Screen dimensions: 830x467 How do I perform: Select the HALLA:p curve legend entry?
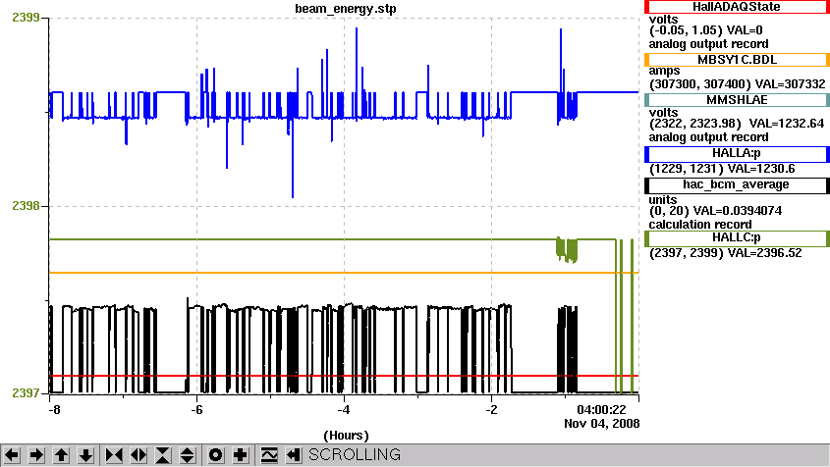pos(737,154)
